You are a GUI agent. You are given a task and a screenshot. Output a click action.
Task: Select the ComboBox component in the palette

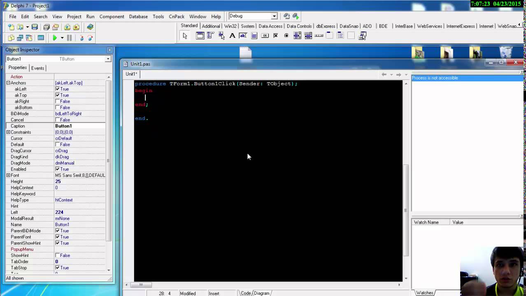tap(308, 36)
